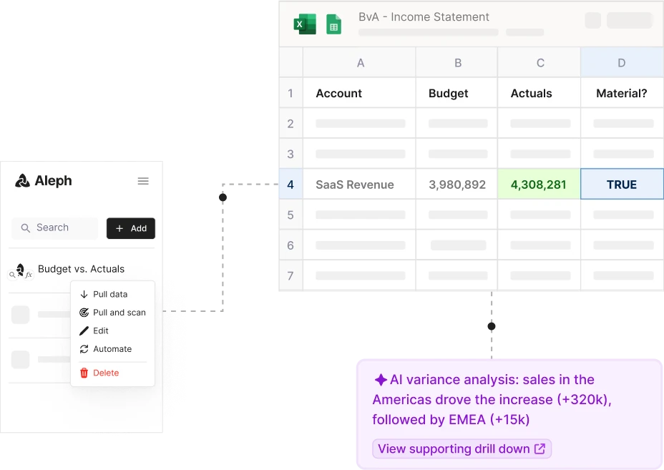
Task: Click the Actuals header cell
Action: [539, 93]
